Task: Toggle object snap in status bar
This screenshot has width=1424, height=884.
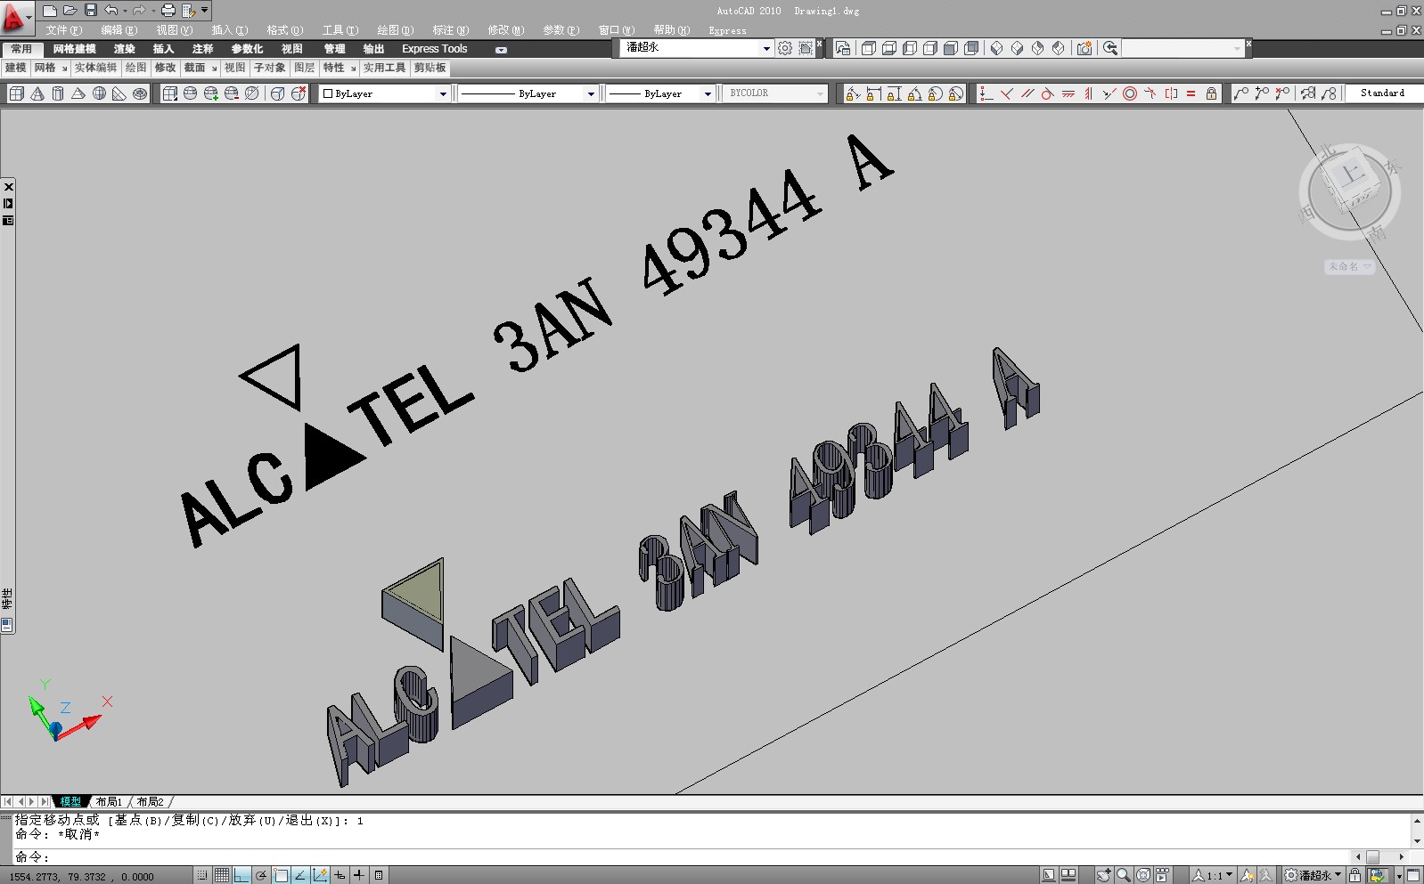Action: click(281, 876)
